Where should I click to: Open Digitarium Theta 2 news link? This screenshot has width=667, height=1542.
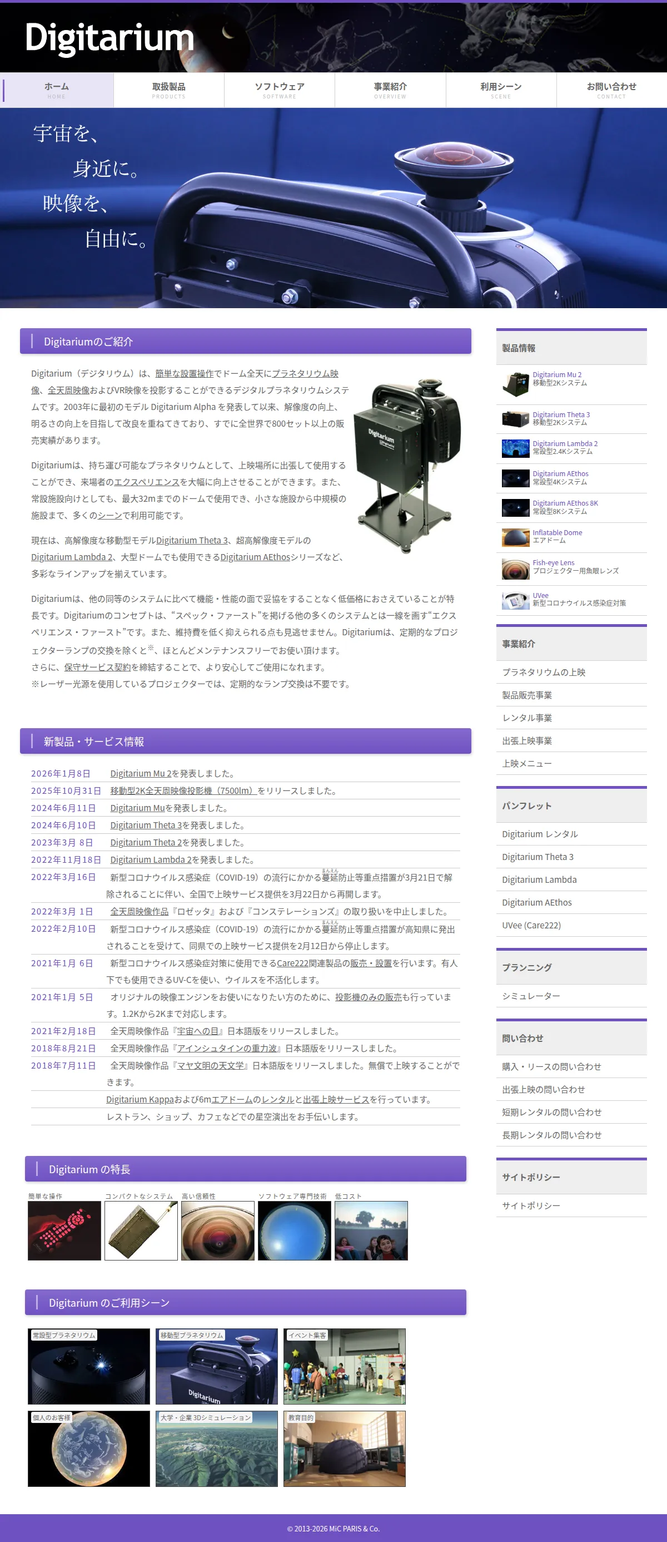click(146, 842)
